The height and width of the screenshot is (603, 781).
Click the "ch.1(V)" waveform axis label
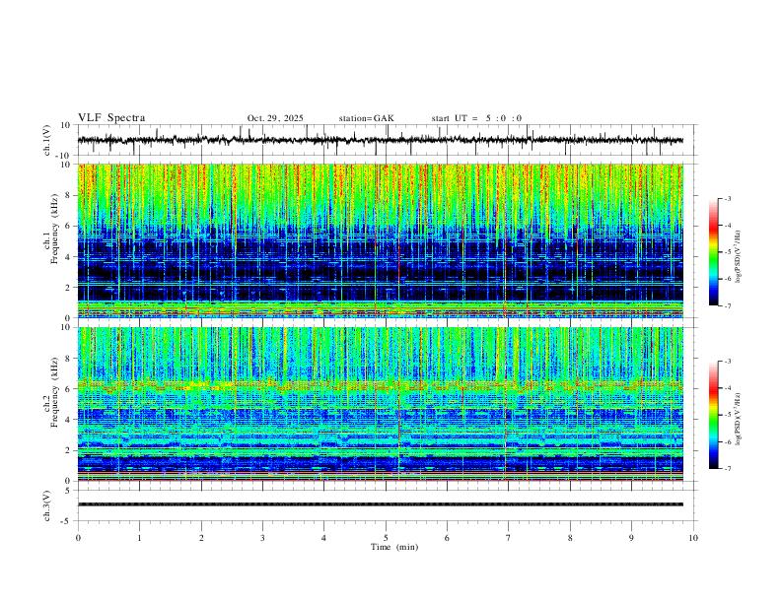click(47, 140)
